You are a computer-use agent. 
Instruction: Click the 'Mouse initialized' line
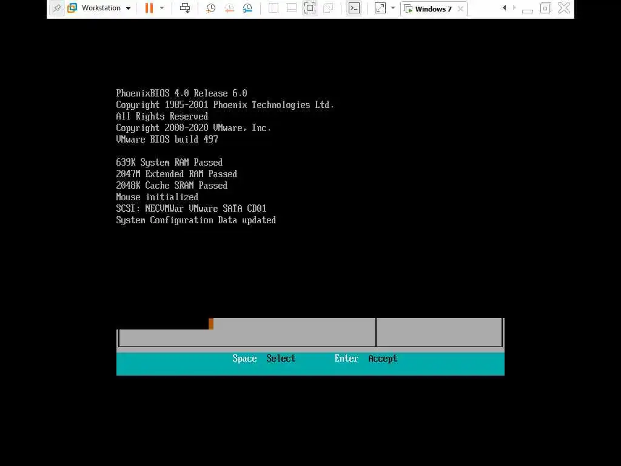[157, 197]
